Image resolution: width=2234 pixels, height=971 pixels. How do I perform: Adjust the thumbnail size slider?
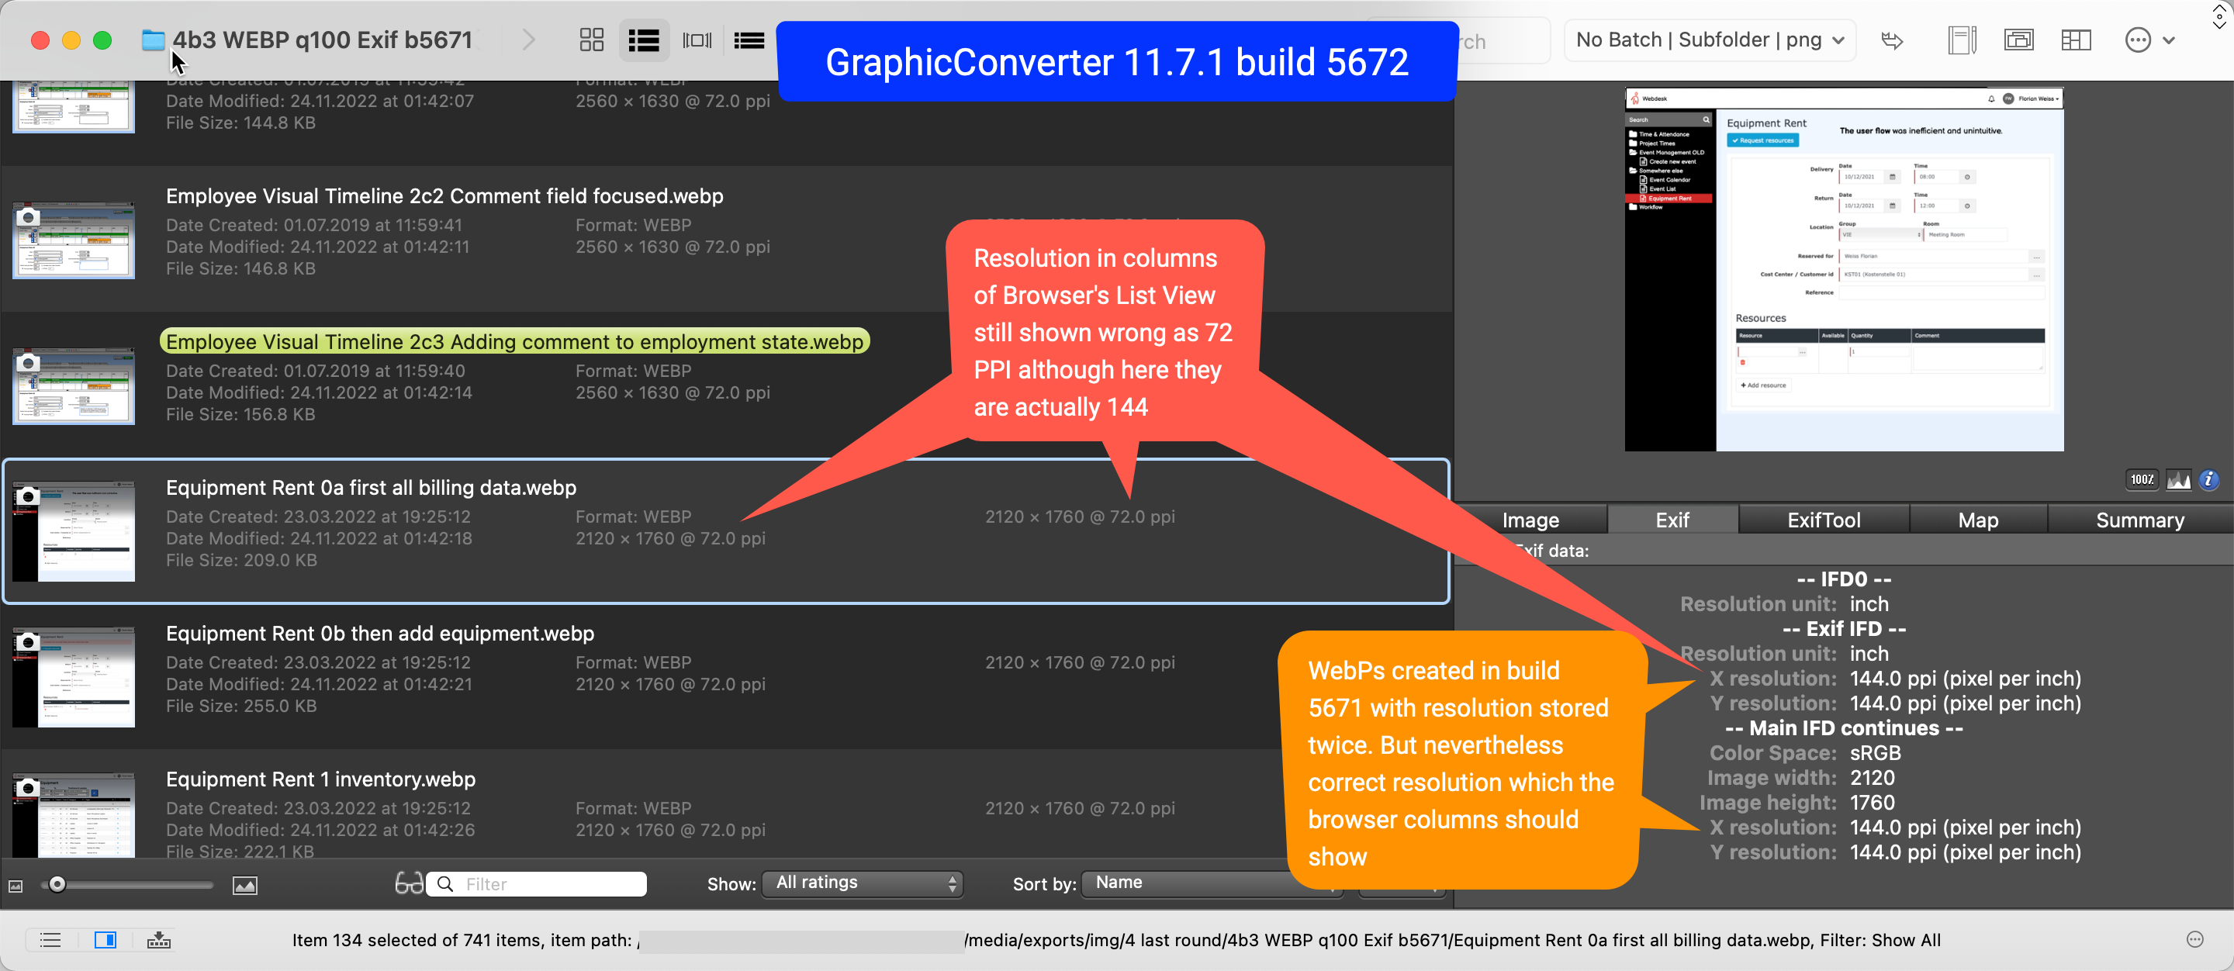pos(57,884)
